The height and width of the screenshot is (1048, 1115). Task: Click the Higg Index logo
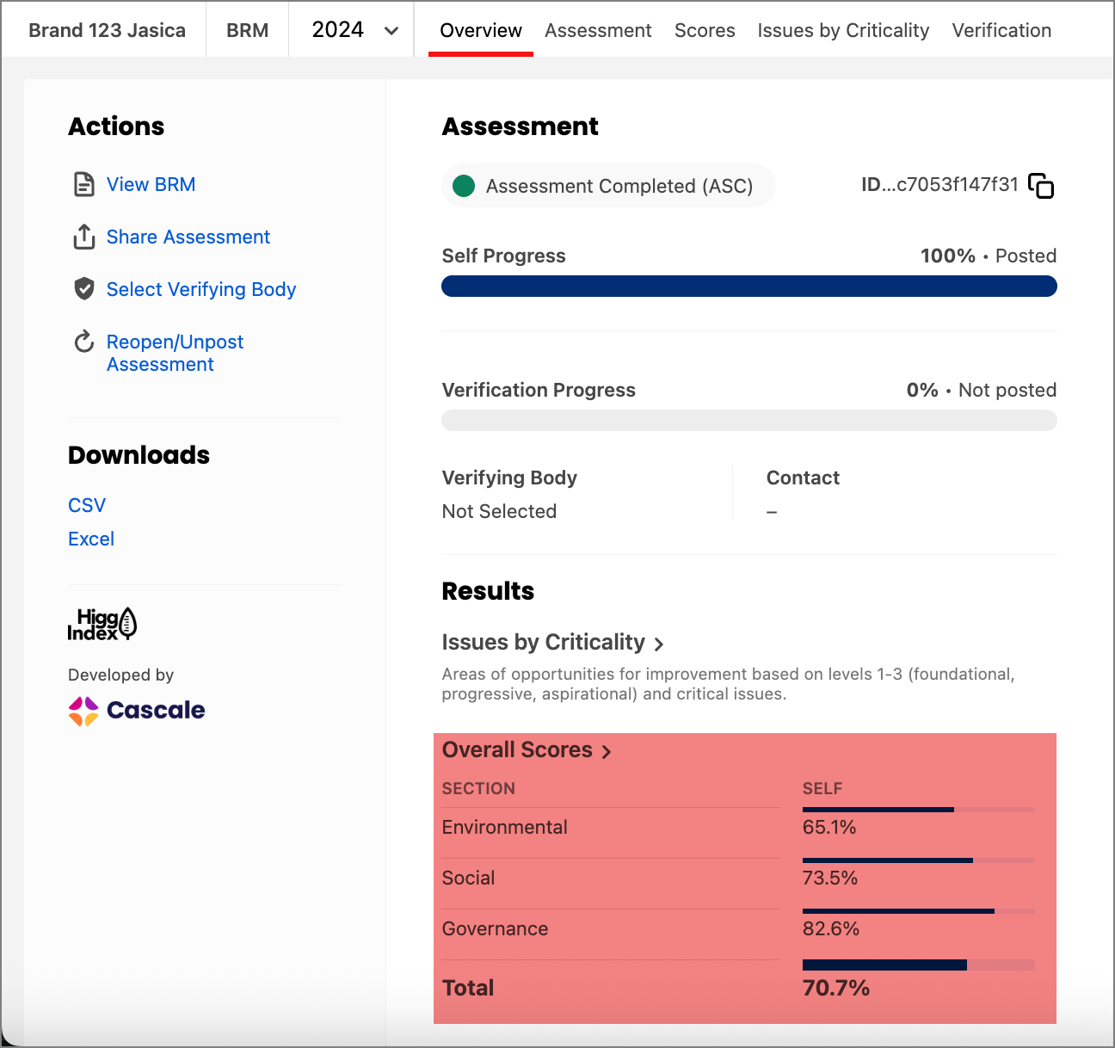pyautogui.click(x=102, y=624)
